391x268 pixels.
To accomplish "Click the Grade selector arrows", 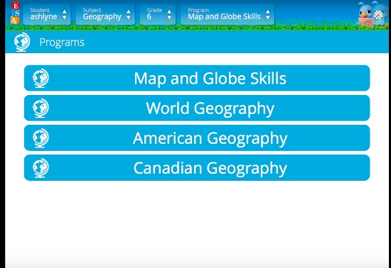I will click(x=169, y=15).
